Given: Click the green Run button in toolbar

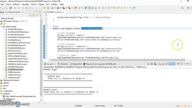Looking at the screenshot, I should pyautogui.click(x=58, y=8).
